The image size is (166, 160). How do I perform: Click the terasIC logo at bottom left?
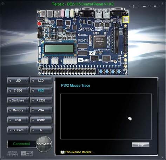(27, 153)
